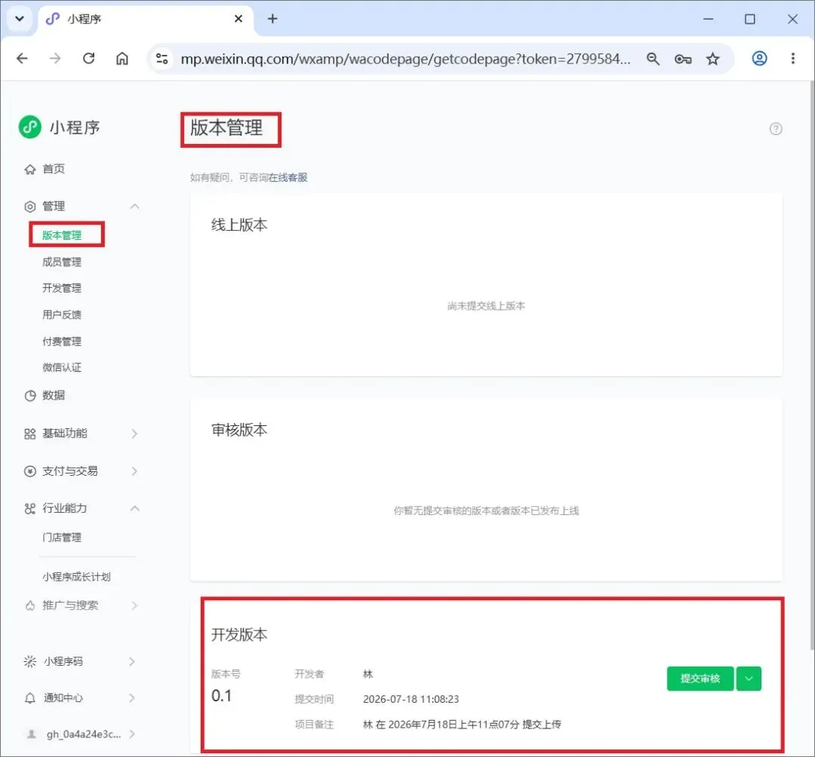The height and width of the screenshot is (757, 815).
Task: Click the 项目备注 upload note text
Action: click(x=462, y=725)
